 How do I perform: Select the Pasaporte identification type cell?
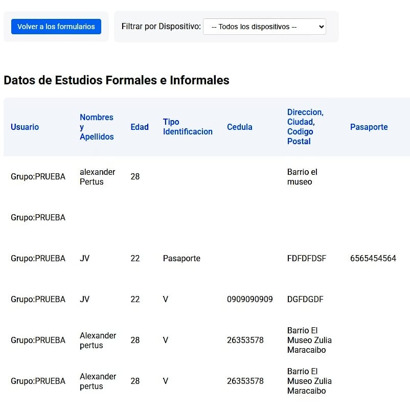tap(181, 258)
